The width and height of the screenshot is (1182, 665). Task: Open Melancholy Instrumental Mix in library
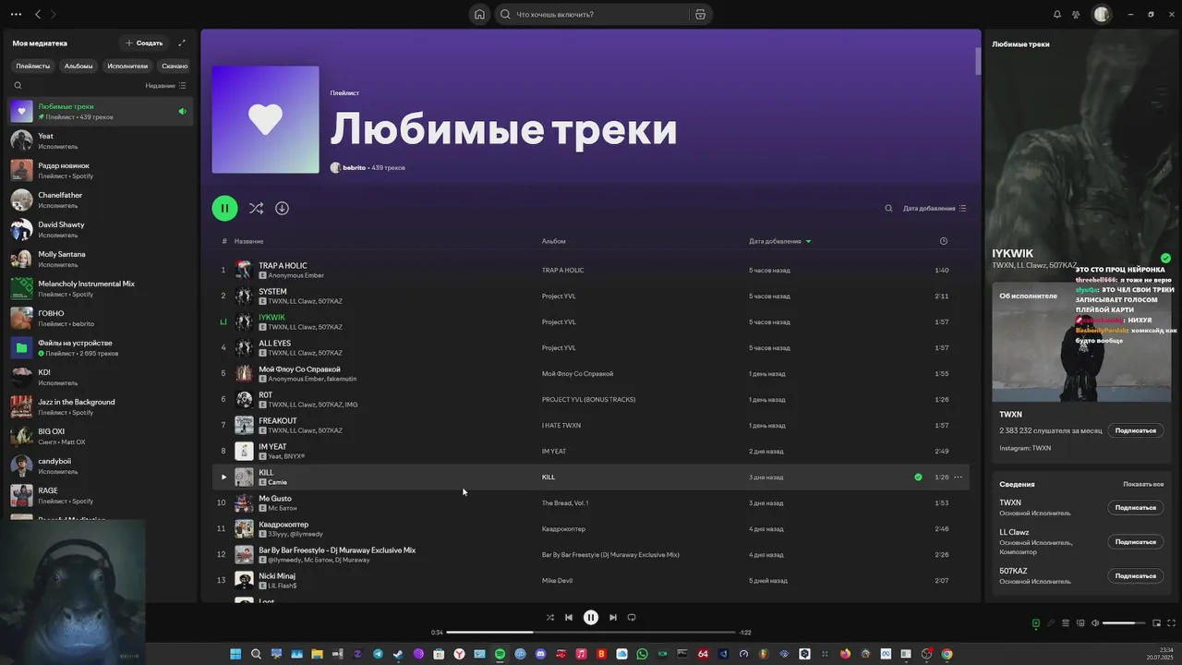pos(101,288)
